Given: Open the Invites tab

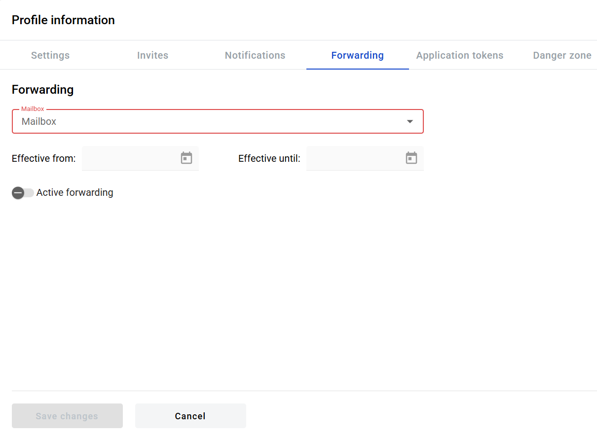Looking at the screenshot, I should pyautogui.click(x=152, y=55).
